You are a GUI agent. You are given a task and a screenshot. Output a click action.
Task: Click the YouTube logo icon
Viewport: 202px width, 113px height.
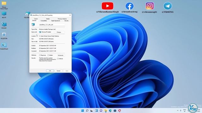[107, 6]
